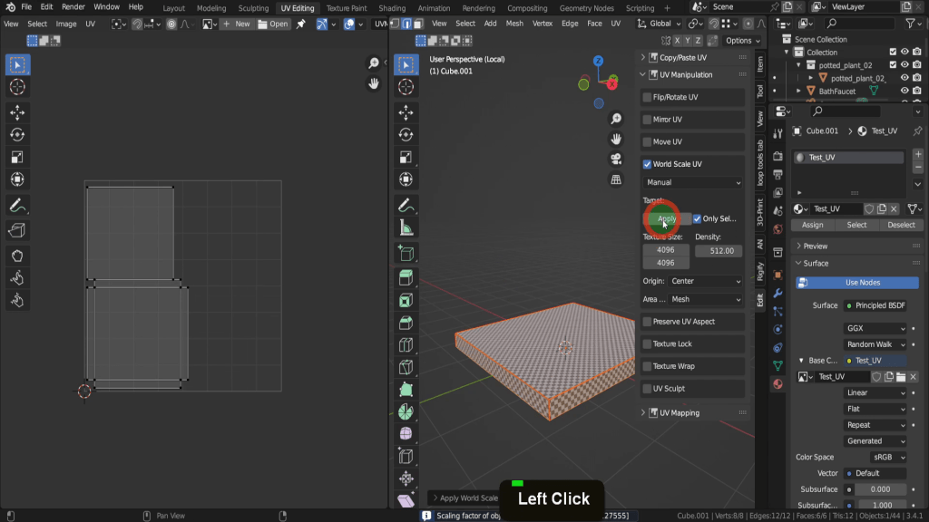929x522 pixels.
Task: Disable the World Scale UV checkbox
Action: [647, 164]
